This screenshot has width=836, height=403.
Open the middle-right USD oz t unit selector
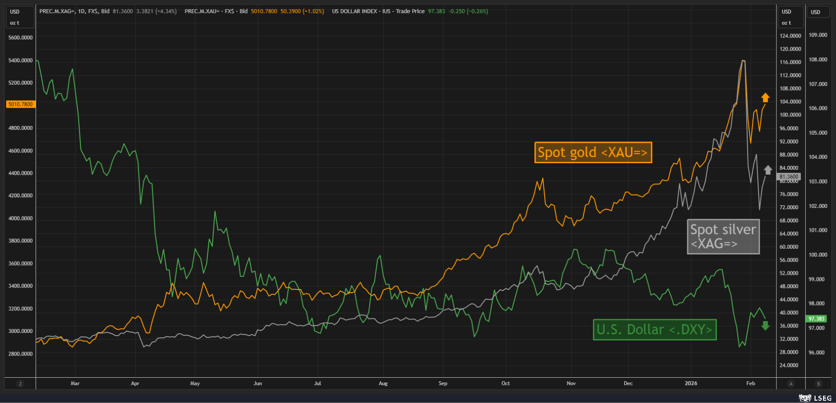[x=791, y=17]
